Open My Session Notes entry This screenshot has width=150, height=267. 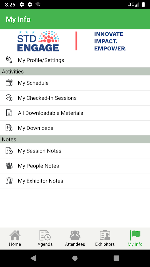75,151
